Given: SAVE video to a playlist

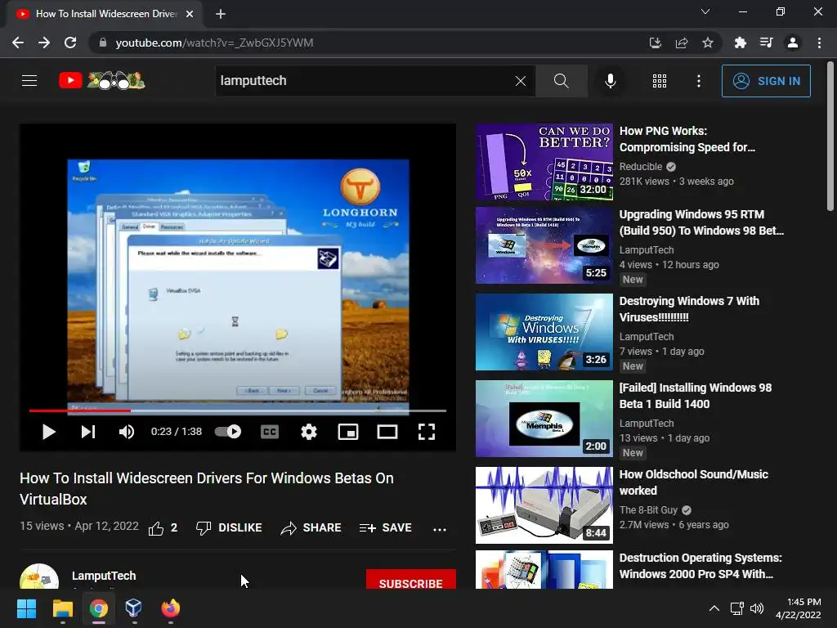Looking at the screenshot, I should coord(386,528).
